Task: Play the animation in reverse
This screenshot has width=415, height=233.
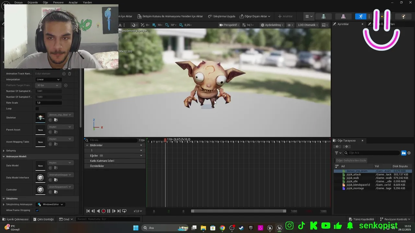Action: click(98, 211)
